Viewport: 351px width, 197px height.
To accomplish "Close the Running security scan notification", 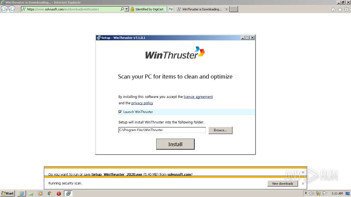I will pyautogui.click(x=303, y=184).
